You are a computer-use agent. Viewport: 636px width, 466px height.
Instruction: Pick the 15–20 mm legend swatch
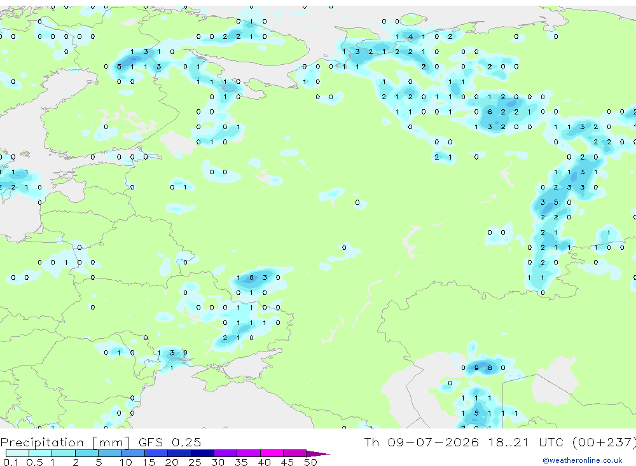156,453
